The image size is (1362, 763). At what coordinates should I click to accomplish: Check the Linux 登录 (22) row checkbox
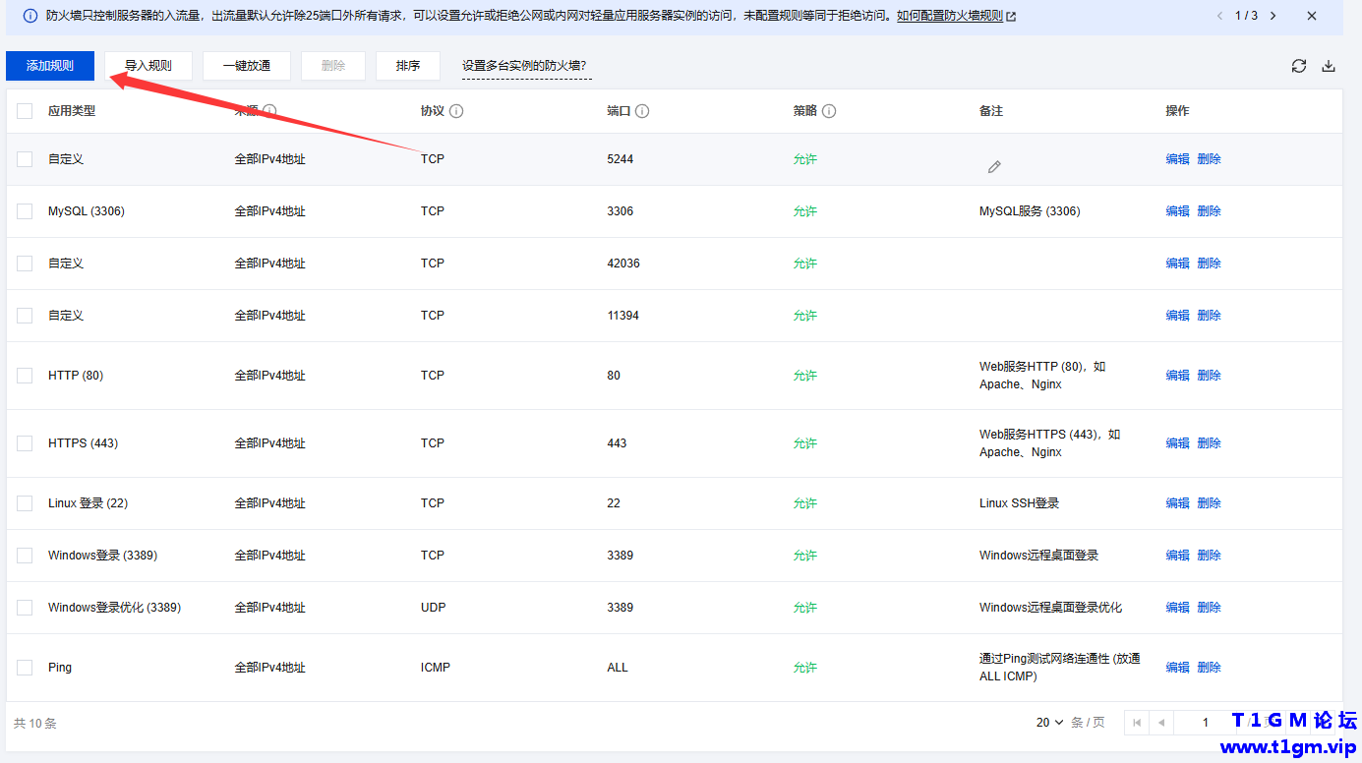pos(25,503)
